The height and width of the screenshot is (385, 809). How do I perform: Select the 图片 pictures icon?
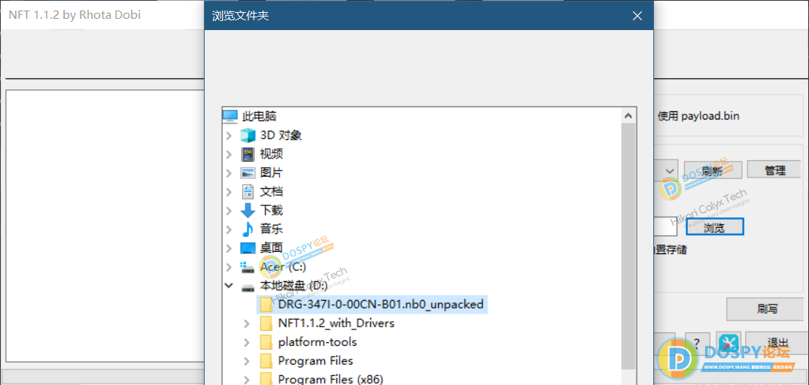tap(248, 173)
